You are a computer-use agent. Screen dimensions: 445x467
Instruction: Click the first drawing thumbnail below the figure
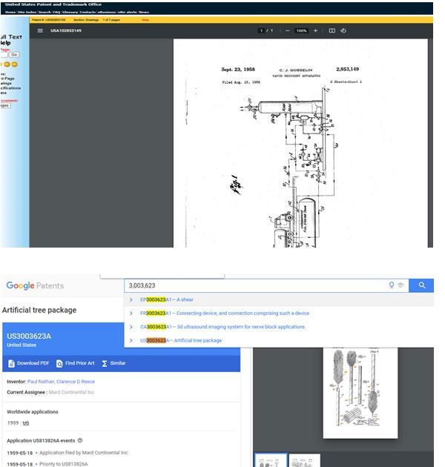click(271, 460)
